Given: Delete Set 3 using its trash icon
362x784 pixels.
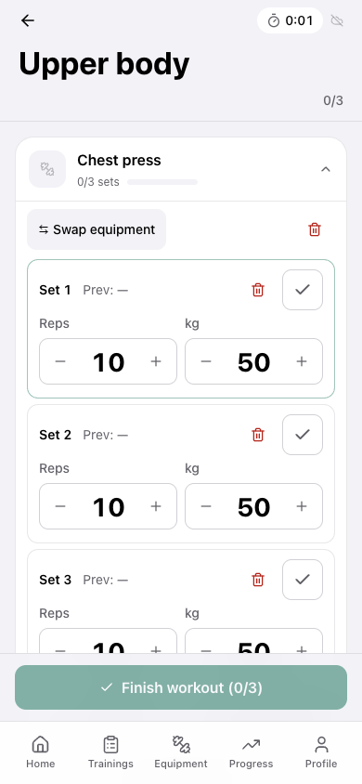Looking at the screenshot, I should [258, 580].
